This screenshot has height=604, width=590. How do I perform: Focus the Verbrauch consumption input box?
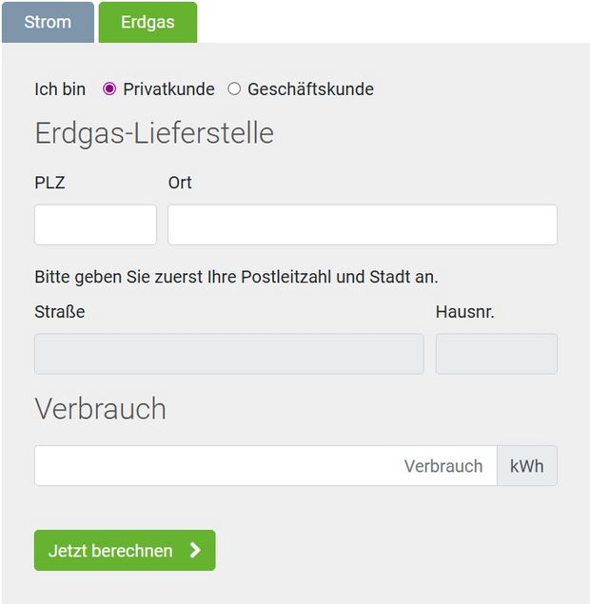265,466
